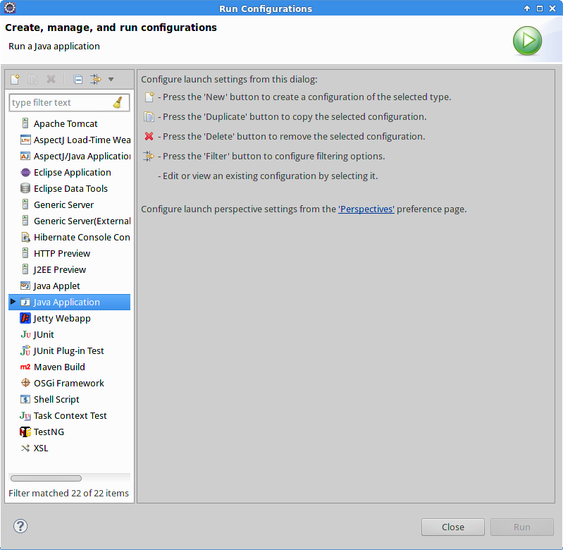Image resolution: width=563 pixels, height=550 pixels.
Task: Select Eclipse Application in the list
Action: pos(73,173)
